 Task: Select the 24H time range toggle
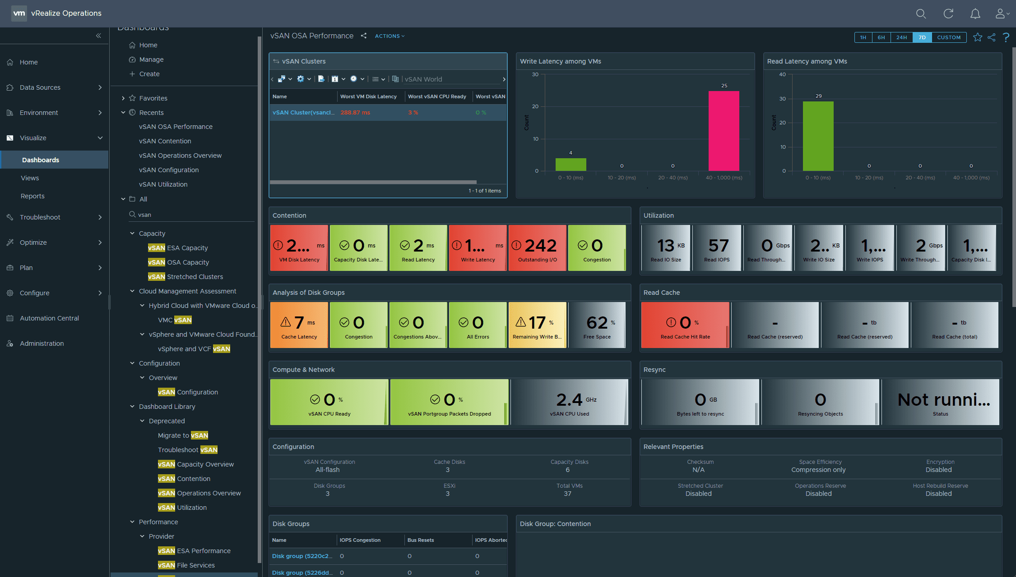click(901, 37)
